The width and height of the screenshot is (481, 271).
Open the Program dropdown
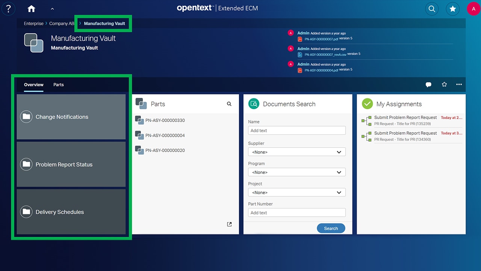click(x=297, y=172)
